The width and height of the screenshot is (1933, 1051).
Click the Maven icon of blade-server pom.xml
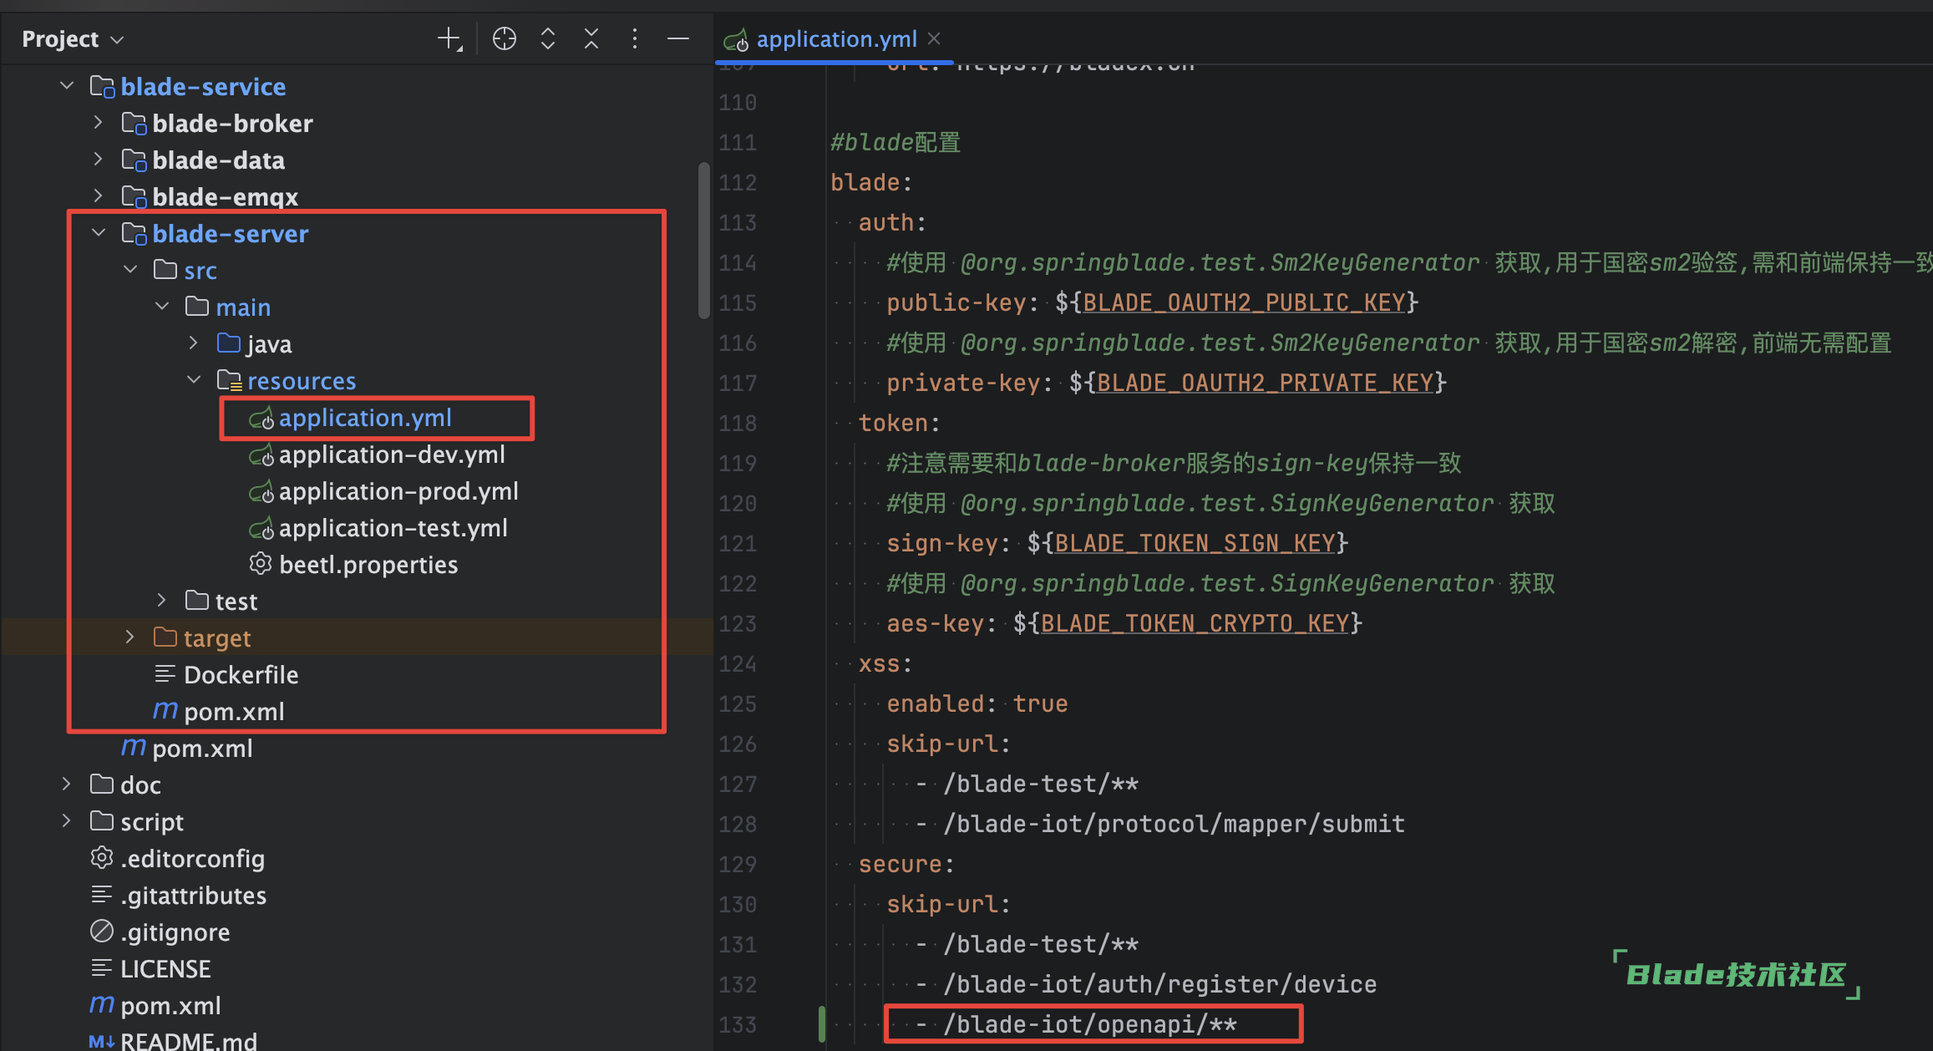coord(165,711)
